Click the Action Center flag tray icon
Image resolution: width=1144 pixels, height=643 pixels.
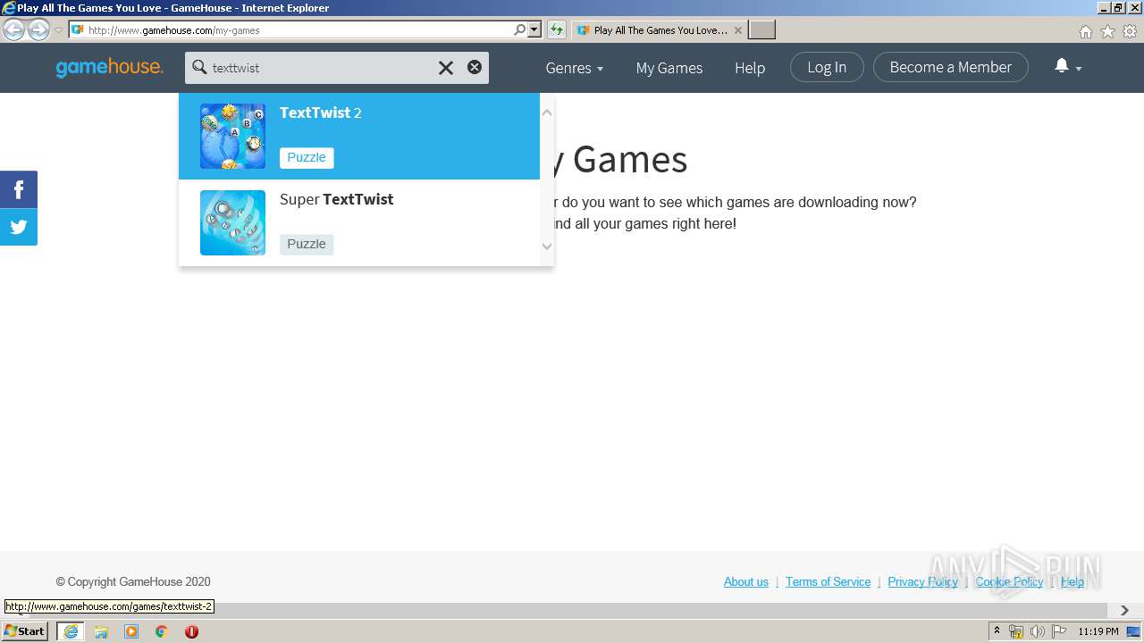tap(1059, 631)
